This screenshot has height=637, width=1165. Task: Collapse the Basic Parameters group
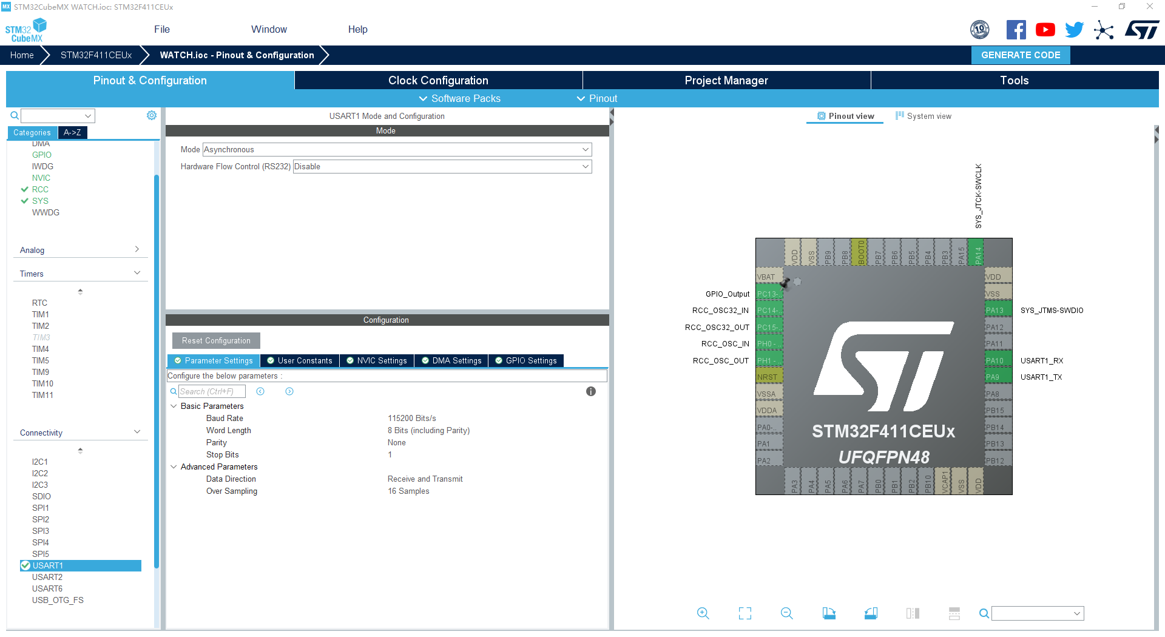pyautogui.click(x=174, y=406)
